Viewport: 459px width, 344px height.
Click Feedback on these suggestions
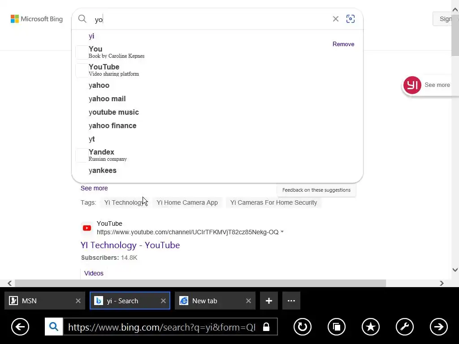(316, 190)
